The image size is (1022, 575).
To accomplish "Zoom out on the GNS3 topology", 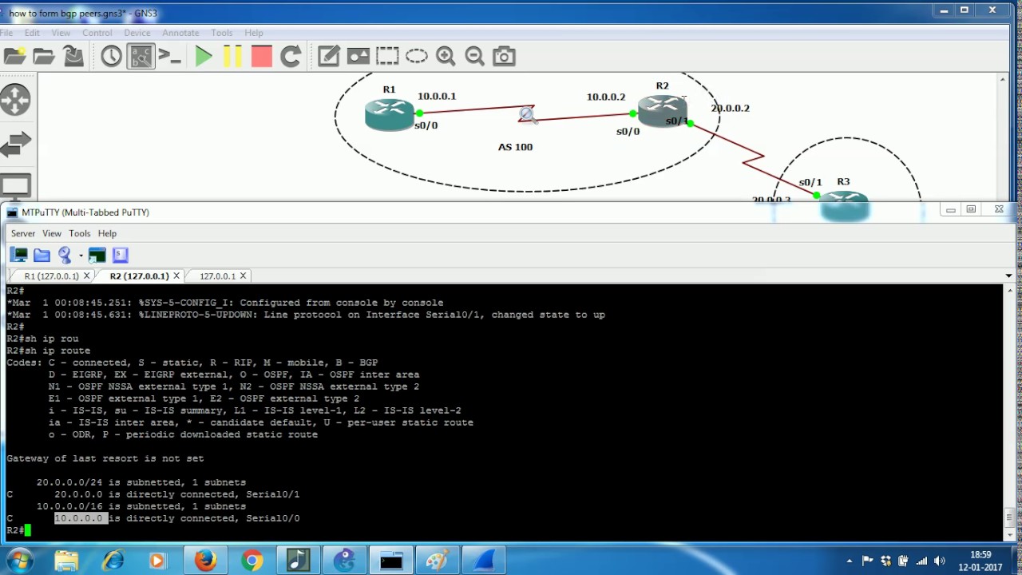I will pyautogui.click(x=475, y=56).
